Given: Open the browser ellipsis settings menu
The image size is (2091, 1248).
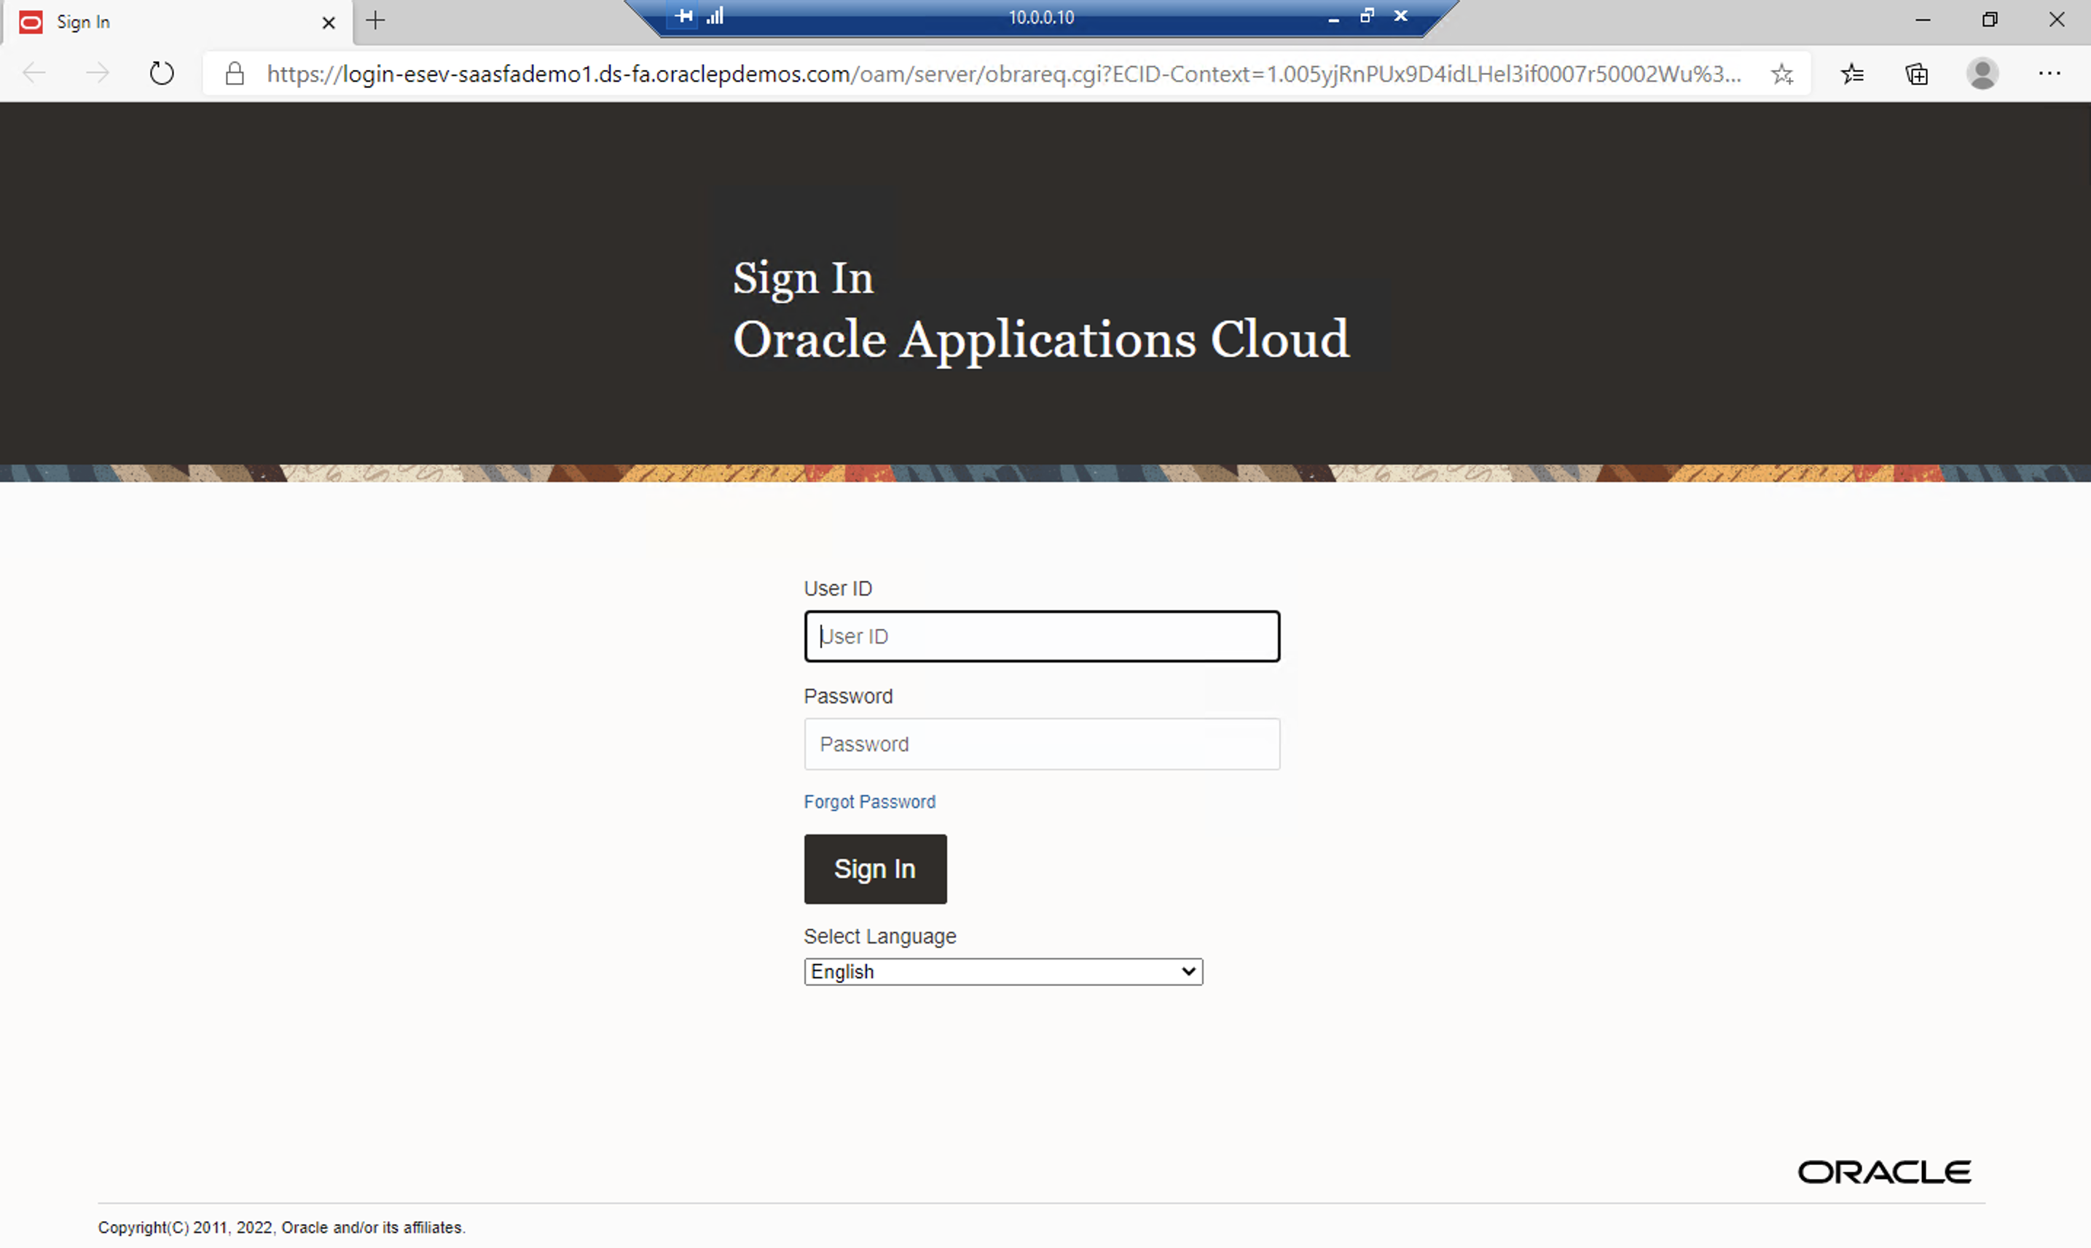Looking at the screenshot, I should [x=2049, y=74].
